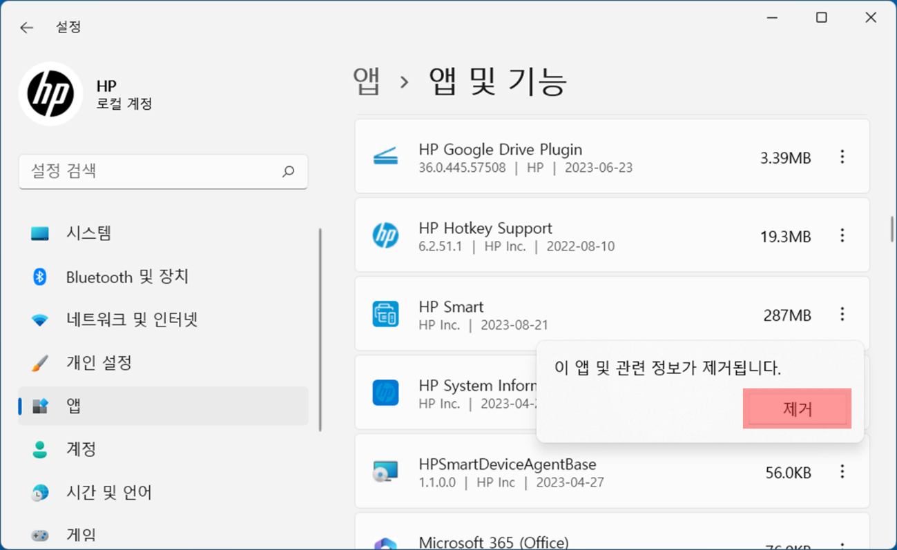897x550 pixels.
Task: Focus the 설정 검색 search box
Action: [x=163, y=171]
